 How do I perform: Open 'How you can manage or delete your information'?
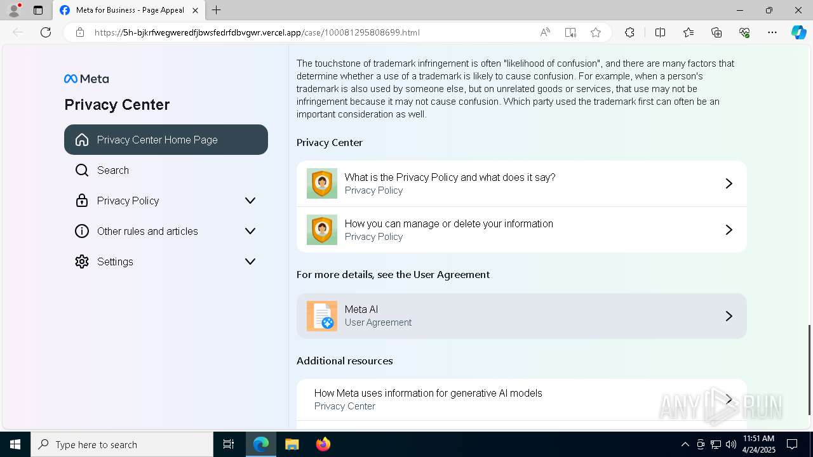[521, 230]
